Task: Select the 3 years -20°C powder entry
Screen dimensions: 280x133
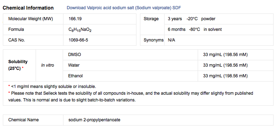Action: point(191,19)
